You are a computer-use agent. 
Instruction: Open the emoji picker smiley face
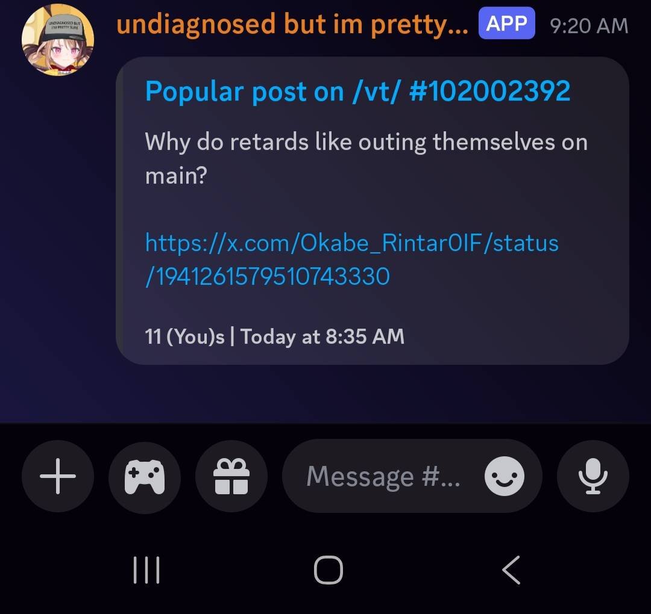click(504, 476)
